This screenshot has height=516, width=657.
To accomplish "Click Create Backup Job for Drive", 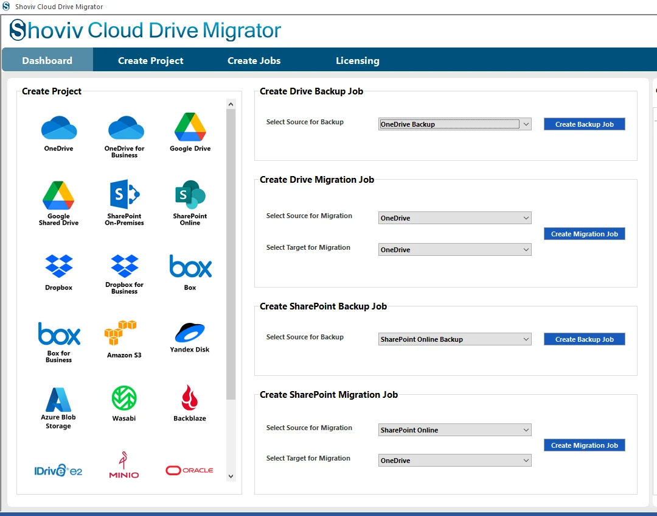I will [x=585, y=124].
